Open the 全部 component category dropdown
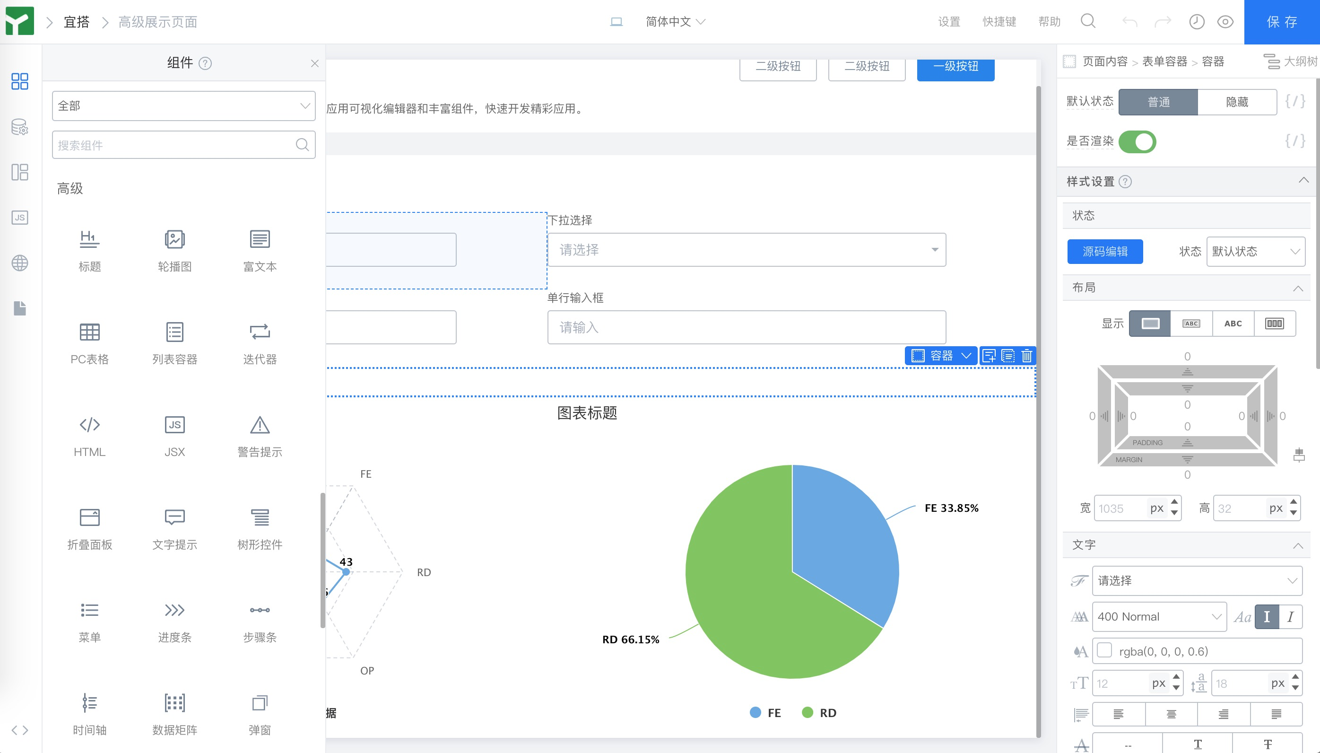1320x753 pixels. point(183,106)
